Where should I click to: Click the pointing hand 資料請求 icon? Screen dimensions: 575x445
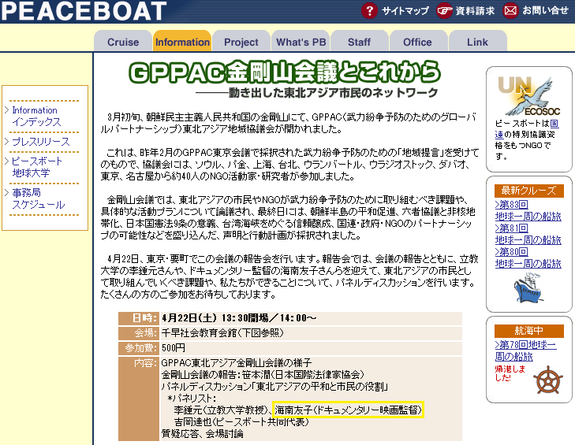pos(444,10)
